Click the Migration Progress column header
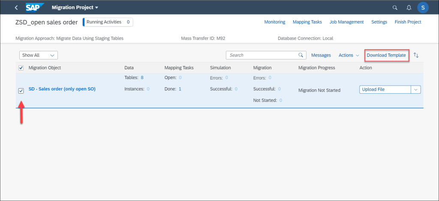The image size is (439, 201). pyautogui.click(x=317, y=68)
